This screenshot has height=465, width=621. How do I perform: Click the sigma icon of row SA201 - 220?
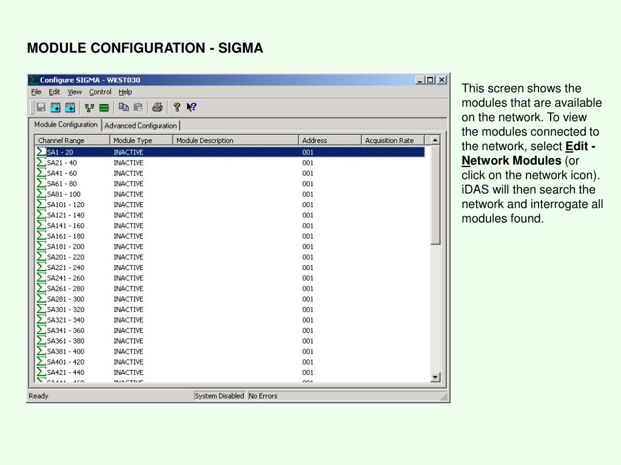41,257
